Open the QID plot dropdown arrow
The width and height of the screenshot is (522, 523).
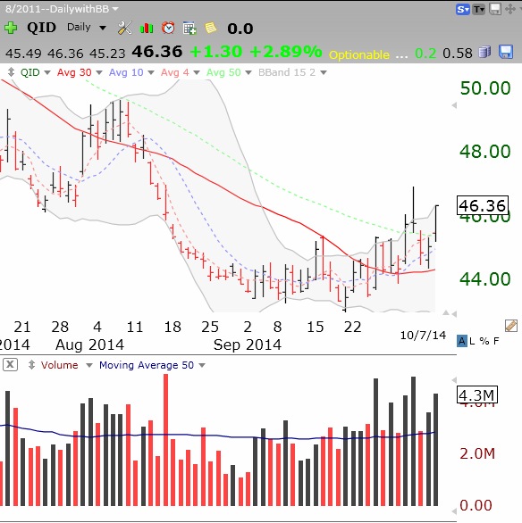coord(47,72)
